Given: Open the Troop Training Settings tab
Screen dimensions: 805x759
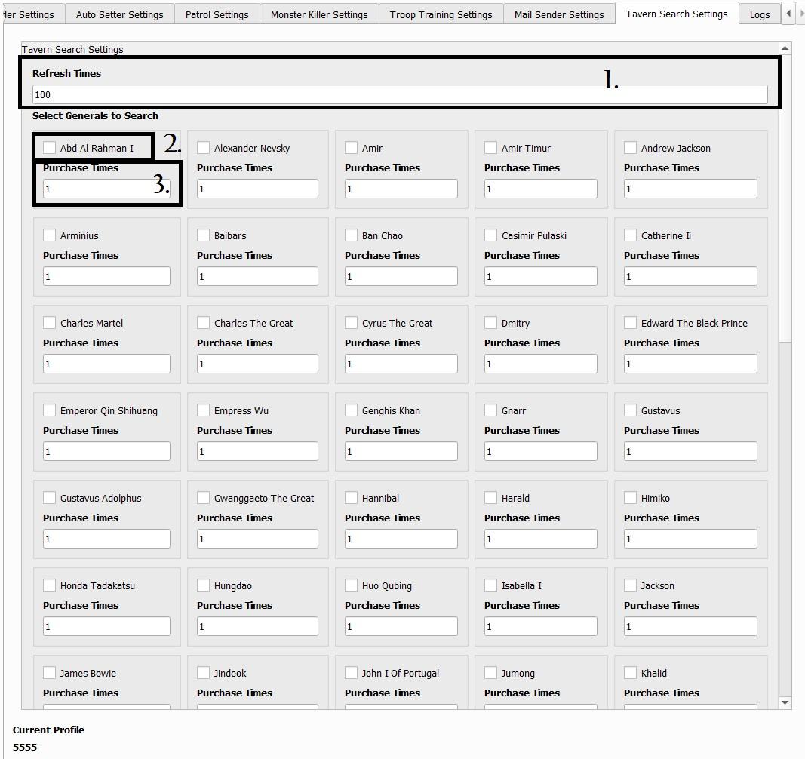Looking at the screenshot, I should (441, 14).
